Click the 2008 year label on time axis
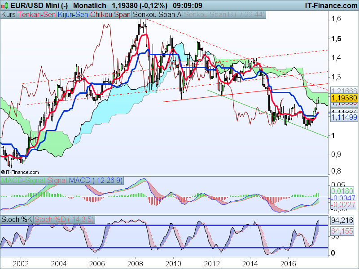The image size is (359, 269). (135, 264)
